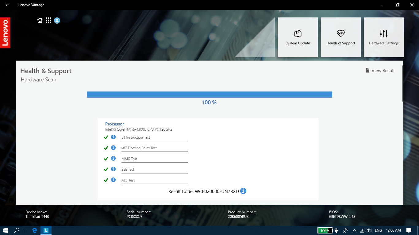The height and width of the screenshot is (235, 419).
Task: Show info for x87 Floating Point Test
Action: 113,148
